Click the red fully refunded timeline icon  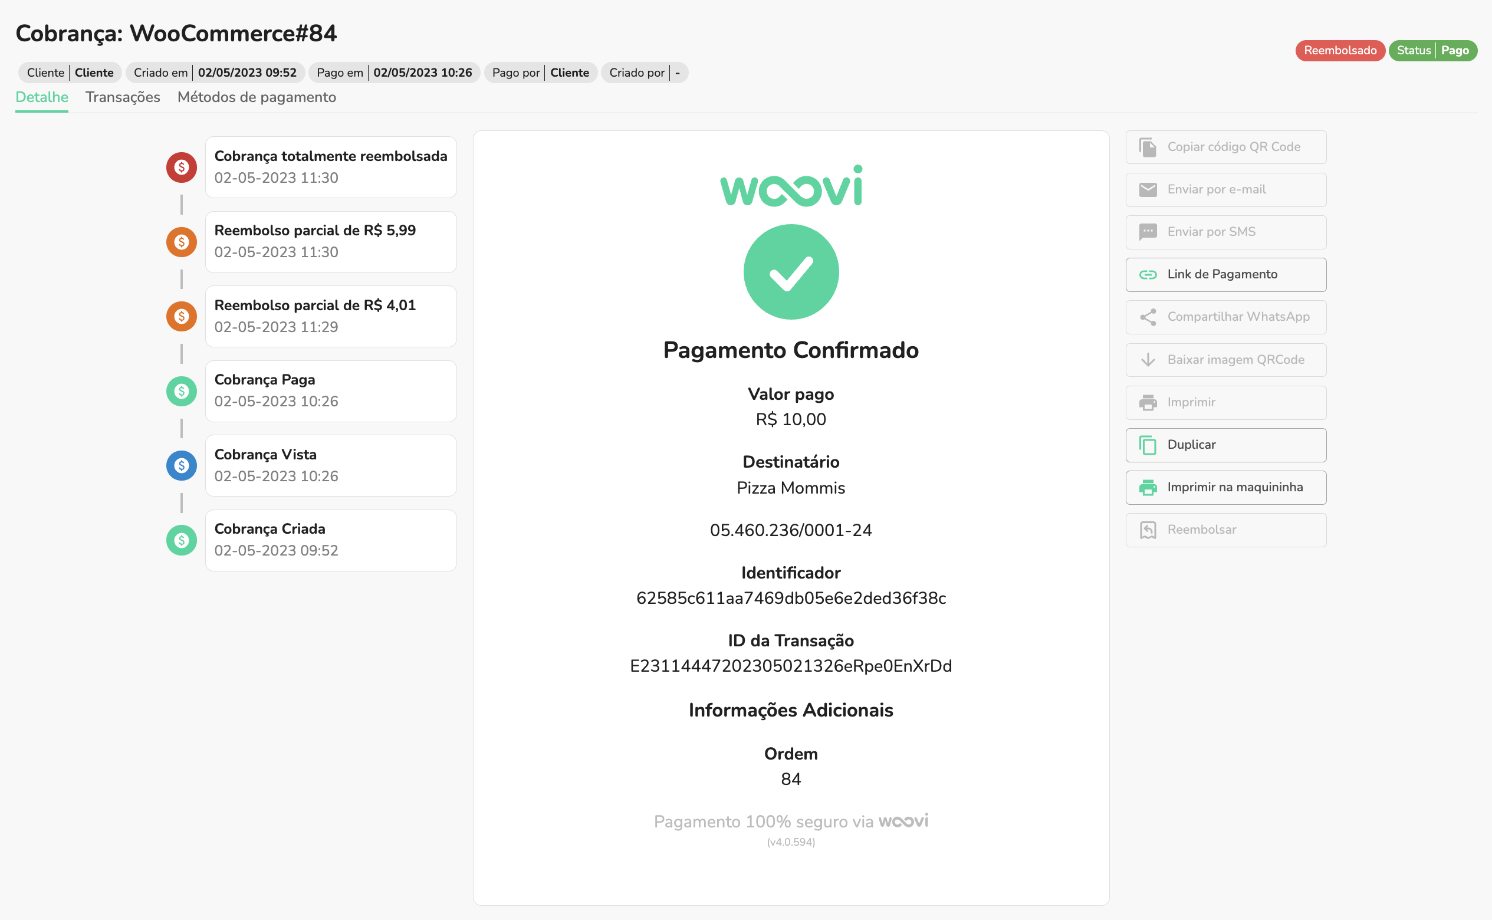click(x=181, y=167)
